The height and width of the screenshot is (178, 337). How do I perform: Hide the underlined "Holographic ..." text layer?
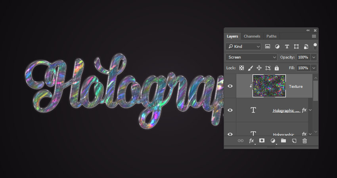[x=230, y=110]
